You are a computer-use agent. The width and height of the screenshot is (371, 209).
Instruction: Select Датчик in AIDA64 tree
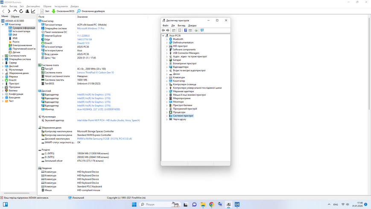coord(16,52)
